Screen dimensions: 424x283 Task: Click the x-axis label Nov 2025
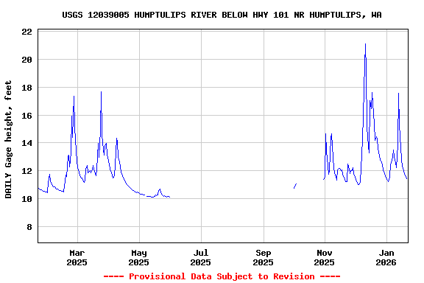[x=324, y=258]
